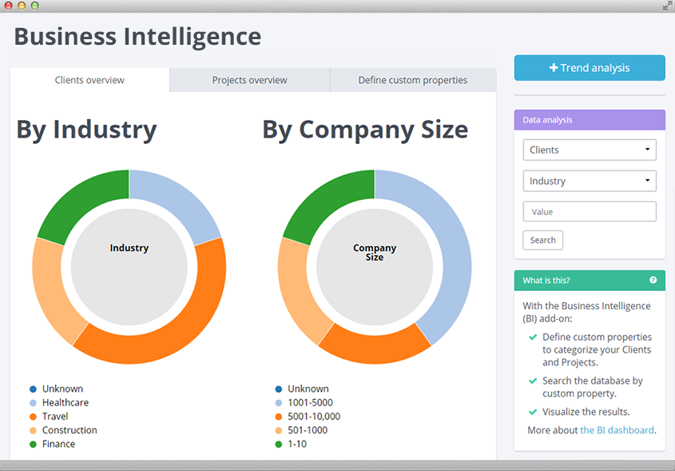Image resolution: width=675 pixels, height=471 pixels.
Task: Click the fullscreen expand icon in the titlebar
Action: [665, 6]
